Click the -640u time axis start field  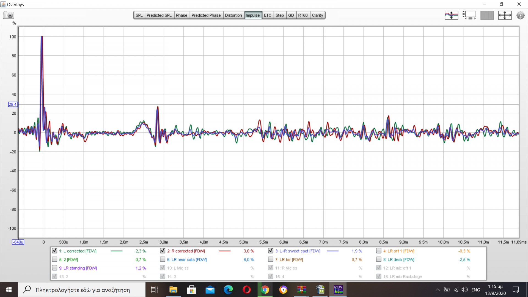[18, 242]
